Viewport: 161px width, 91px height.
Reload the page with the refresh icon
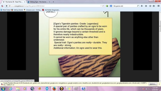[103, 6]
